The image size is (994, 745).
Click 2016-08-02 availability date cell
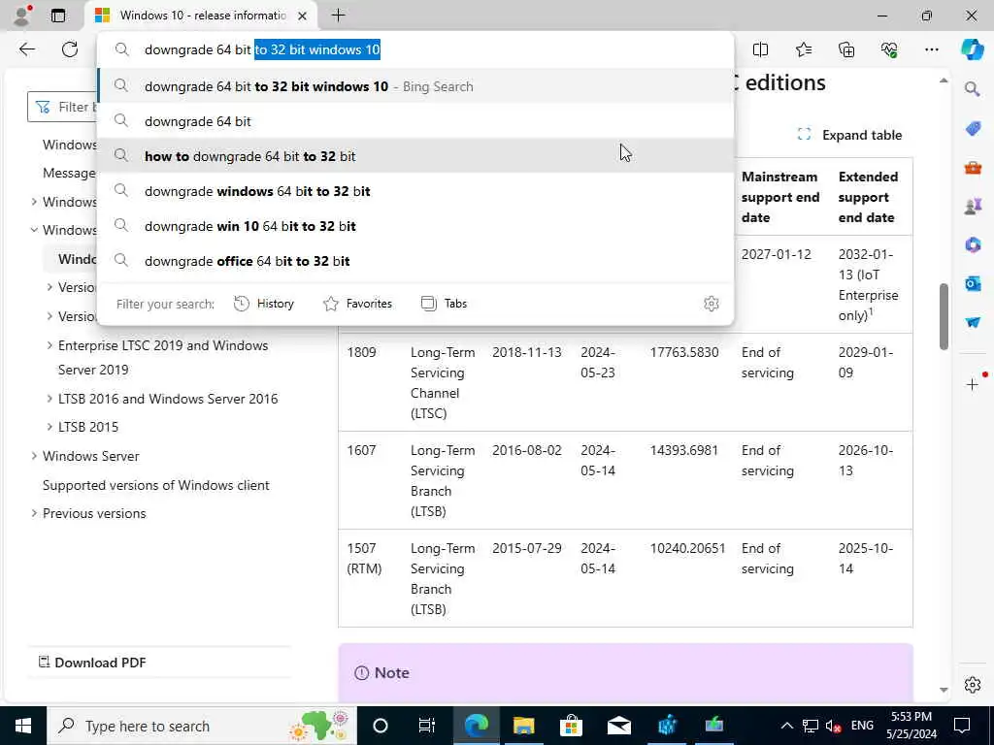pyautogui.click(x=527, y=450)
